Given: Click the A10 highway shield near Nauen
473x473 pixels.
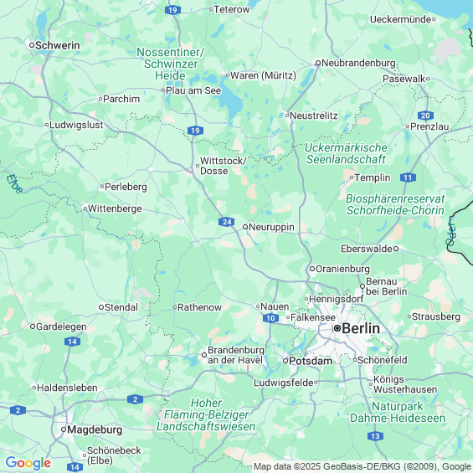Looking at the screenshot, I should click(x=270, y=318).
